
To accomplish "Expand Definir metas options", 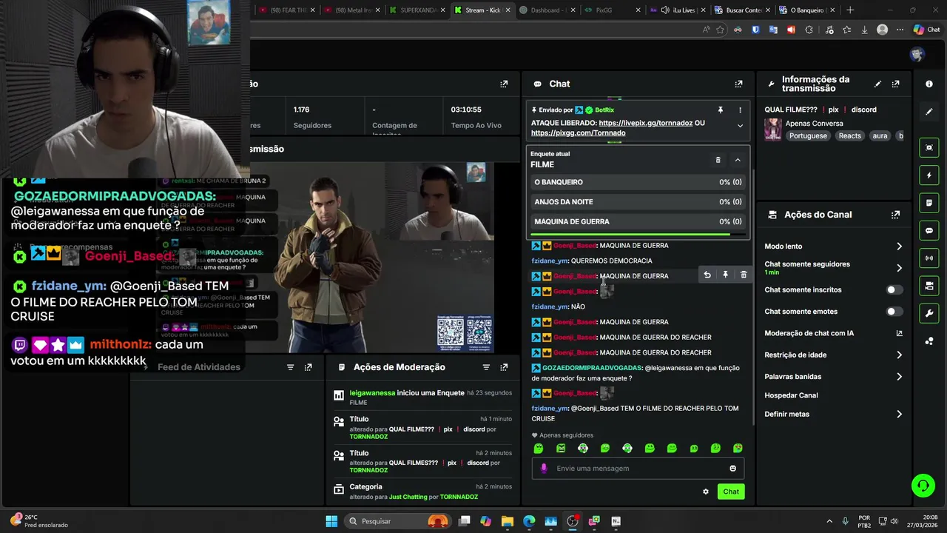I will pyautogui.click(x=899, y=415).
